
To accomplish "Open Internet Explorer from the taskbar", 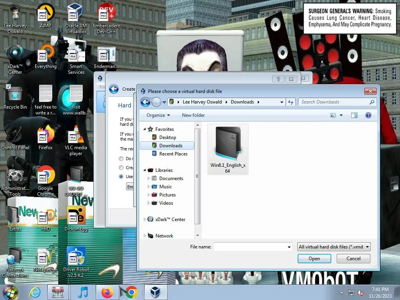I will 35,292.
